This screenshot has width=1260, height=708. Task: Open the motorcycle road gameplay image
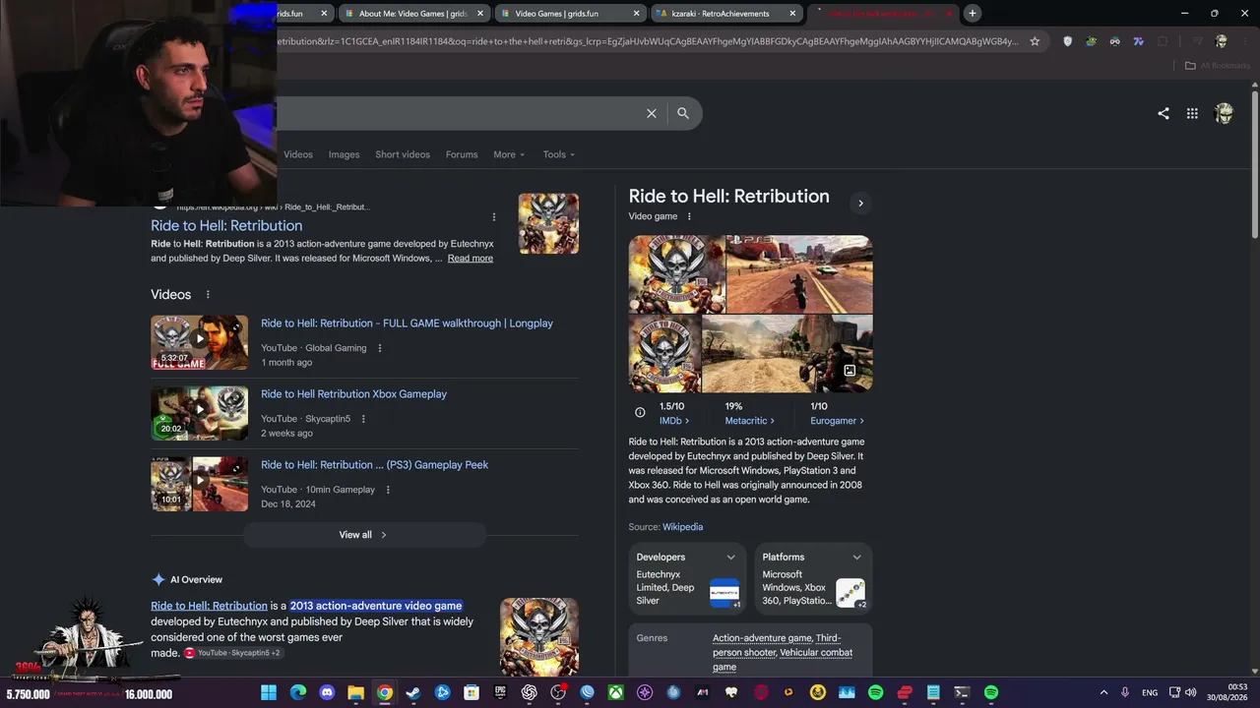[x=799, y=274]
